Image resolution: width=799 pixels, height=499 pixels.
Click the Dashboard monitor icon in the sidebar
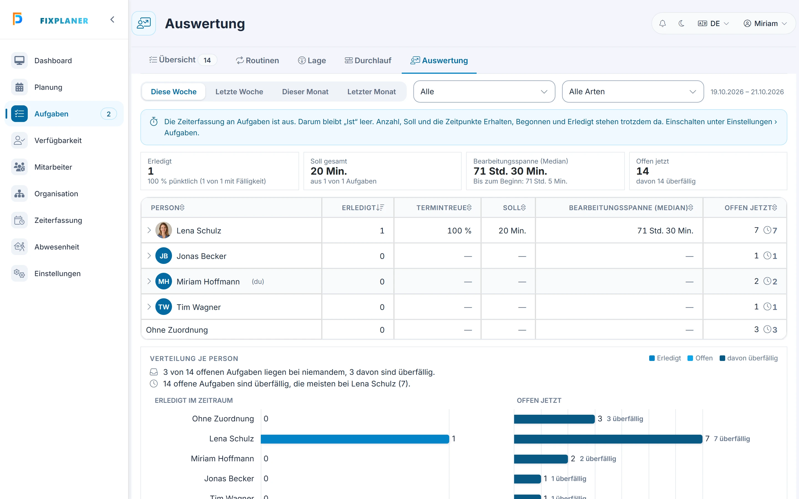(x=19, y=61)
